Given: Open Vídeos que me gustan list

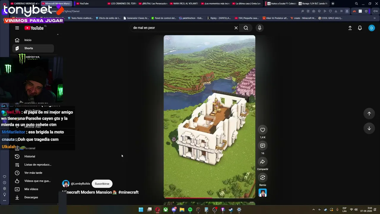Looking at the screenshot, I should click(33, 181).
